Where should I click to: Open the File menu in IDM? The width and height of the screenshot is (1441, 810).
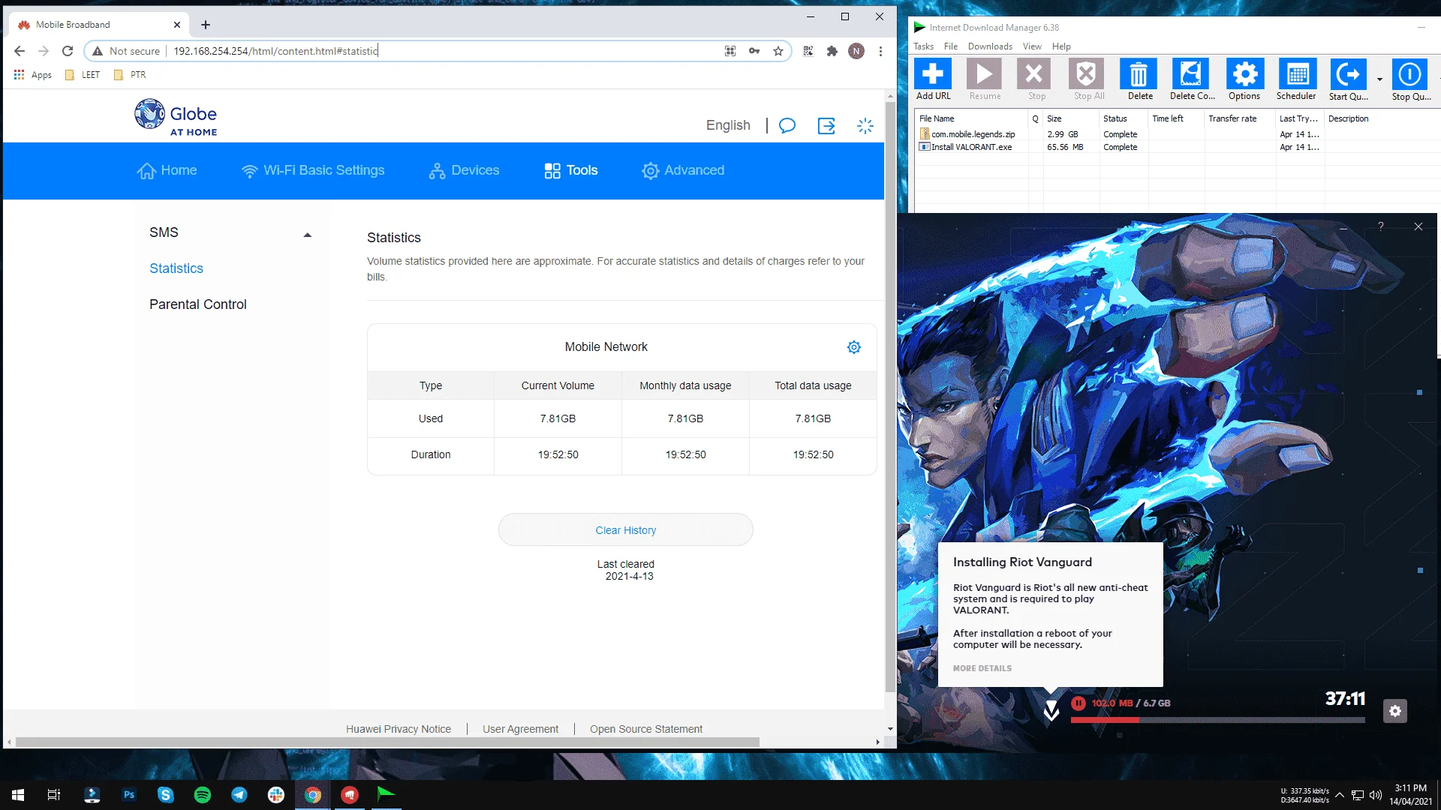[x=950, y=46]
